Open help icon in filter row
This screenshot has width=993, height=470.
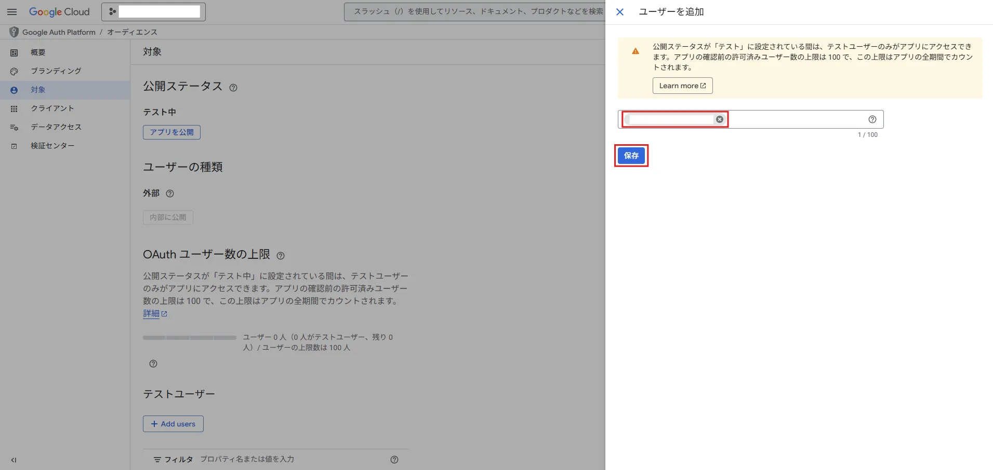click(394, 460)
